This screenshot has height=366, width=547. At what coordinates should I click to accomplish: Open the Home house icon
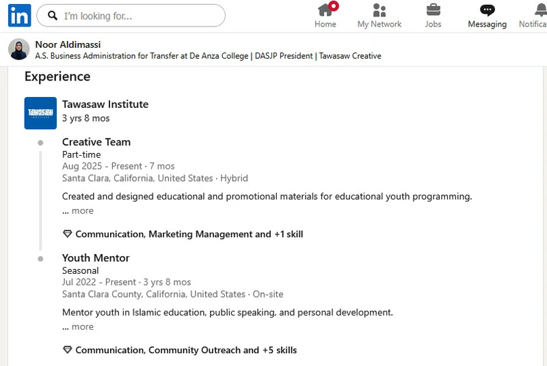point(325,10)
